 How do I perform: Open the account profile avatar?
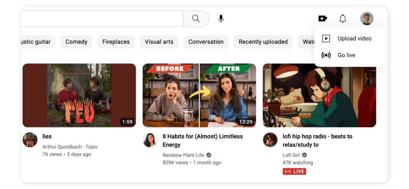[367, 18]
